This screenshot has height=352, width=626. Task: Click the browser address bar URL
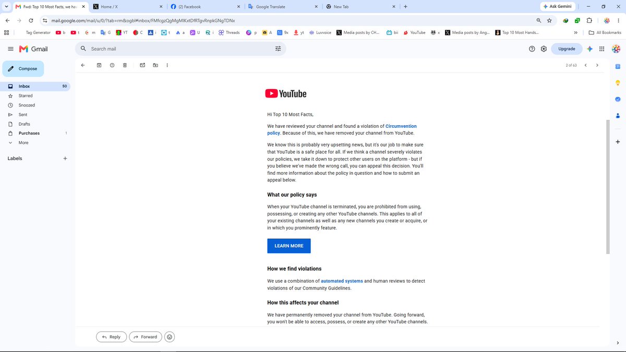coord(143,20)
